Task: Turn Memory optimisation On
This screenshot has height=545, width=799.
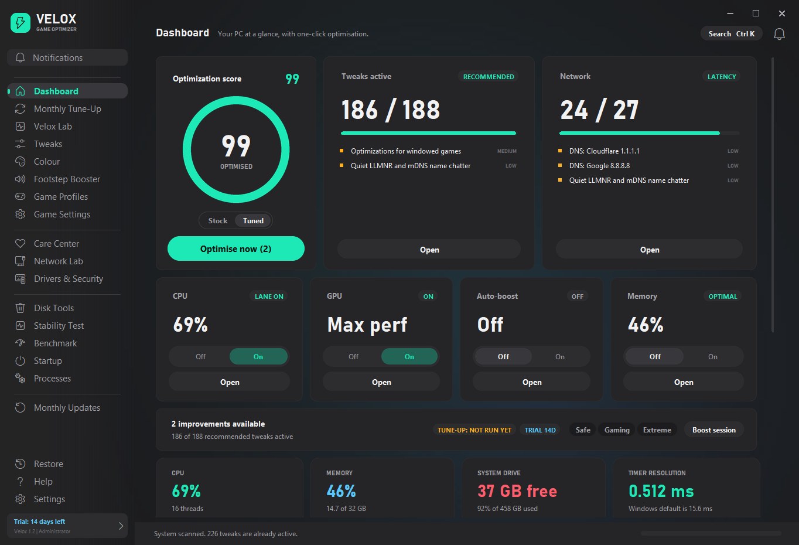Action: [x=712, y=357]
